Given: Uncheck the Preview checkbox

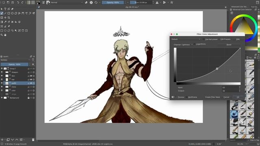Looking at the screenshot, I should [x=176, y=97].
